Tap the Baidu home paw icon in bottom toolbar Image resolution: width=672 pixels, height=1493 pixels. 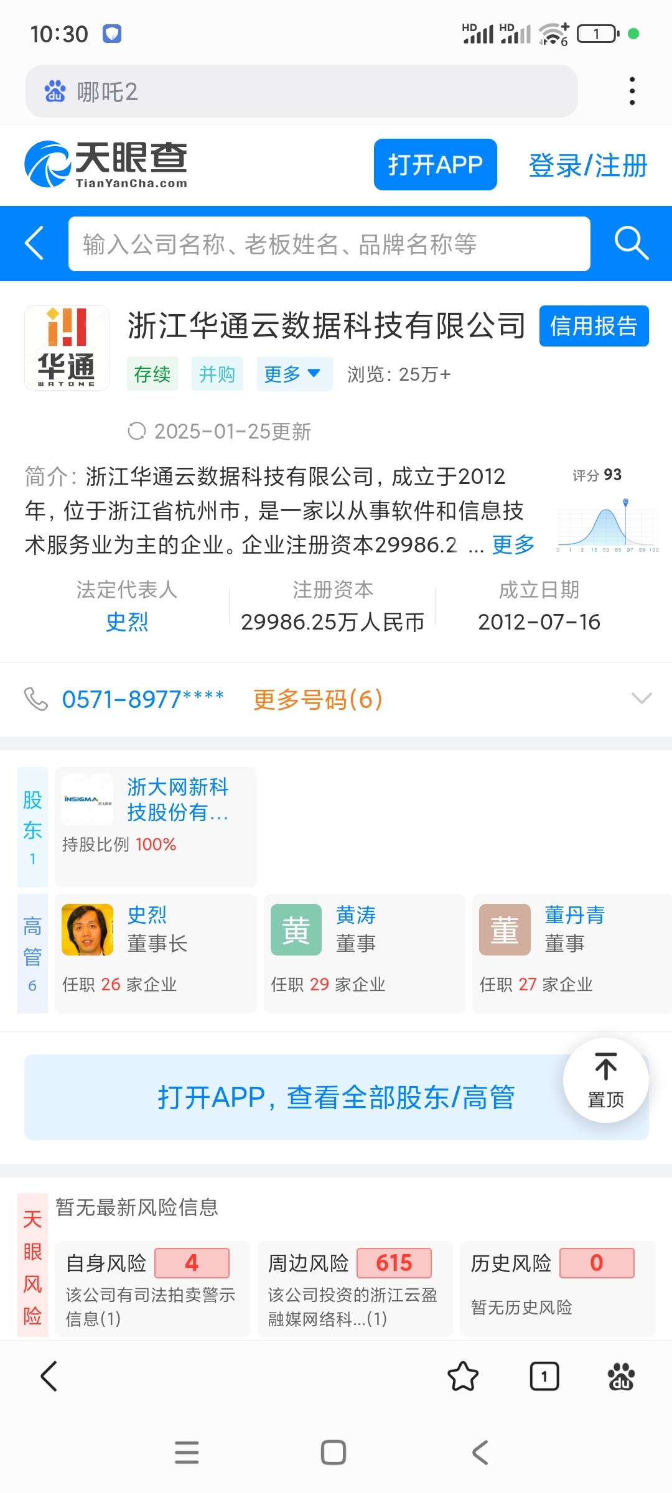621,1376
